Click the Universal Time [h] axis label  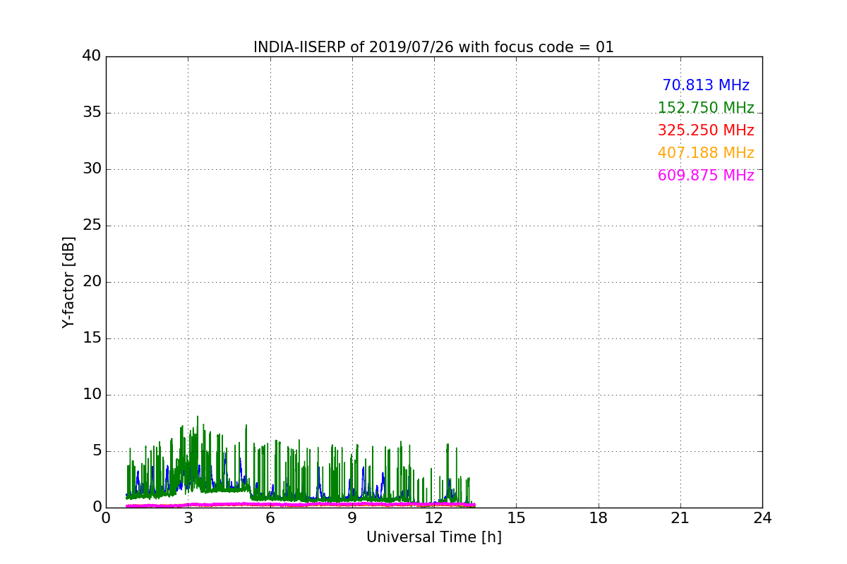point(433,537)
